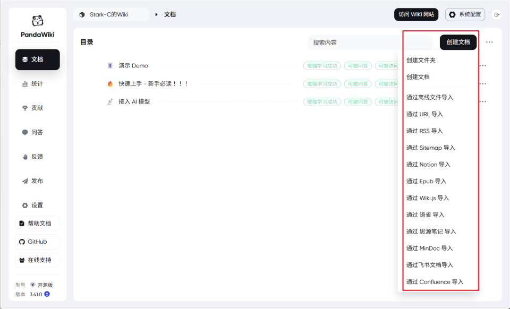This screenshot has width=510, height=309.
Task: Open the 演示 Demo document
Action: click(133, 66)
